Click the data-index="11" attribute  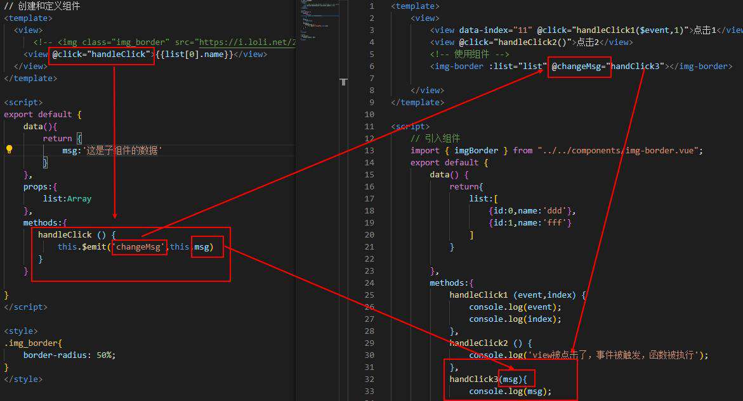(x=496, y=30)
